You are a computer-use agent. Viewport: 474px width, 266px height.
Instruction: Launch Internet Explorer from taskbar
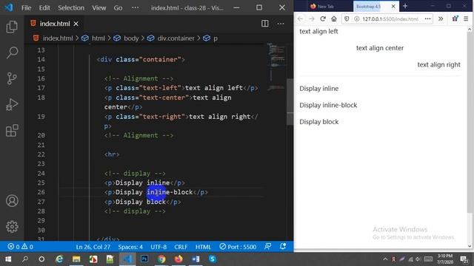59,259
